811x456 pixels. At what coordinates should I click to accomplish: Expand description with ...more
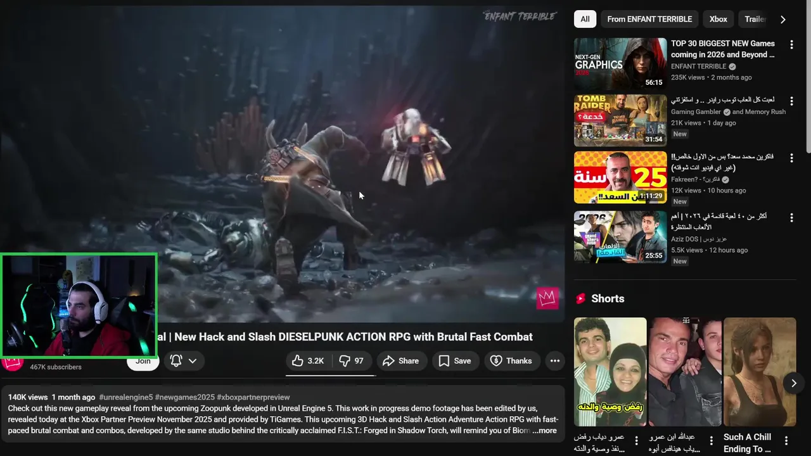(545, 431)
